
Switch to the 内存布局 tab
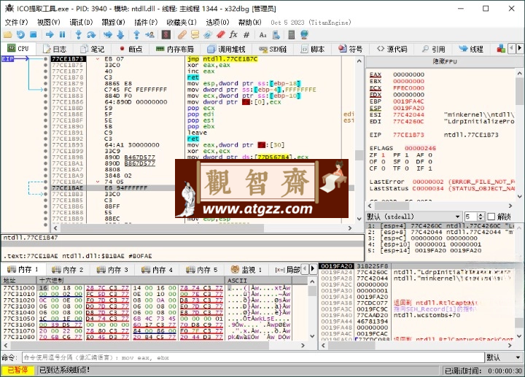tap(175, 49)
